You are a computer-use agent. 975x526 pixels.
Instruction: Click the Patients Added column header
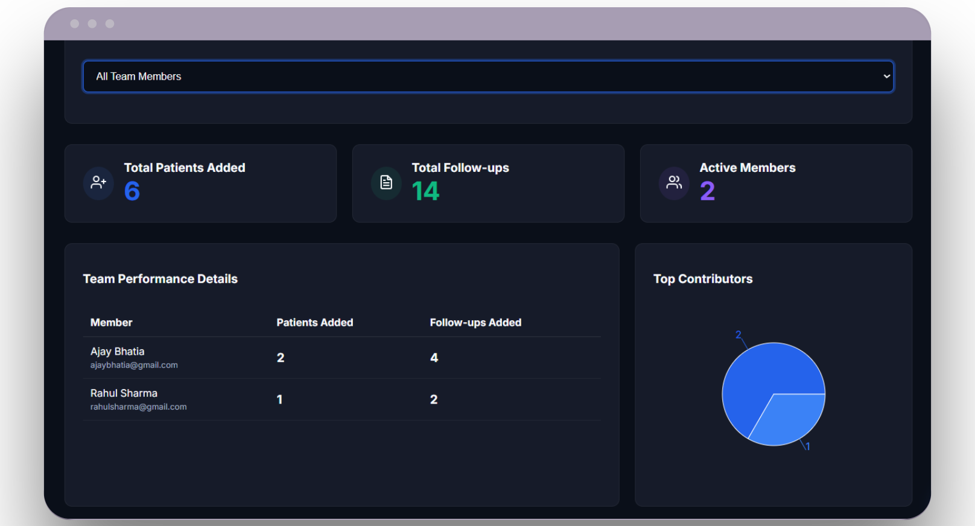tap(315, 323)
